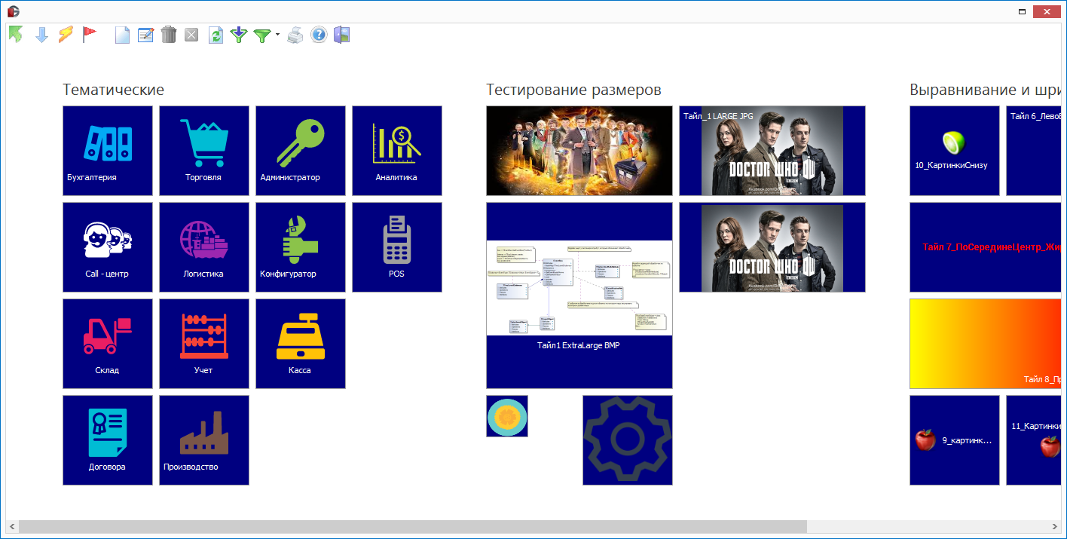The width and height of the screenshot is (1067, 539).
Task: Click the horizontal scrollbar right arrow
Action: tap(1056, 525)
